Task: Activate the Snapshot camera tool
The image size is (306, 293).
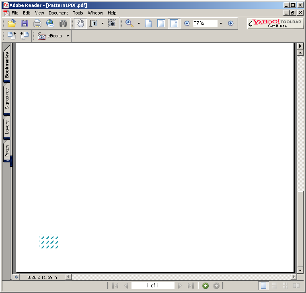Action: click(x=112, y=23)
